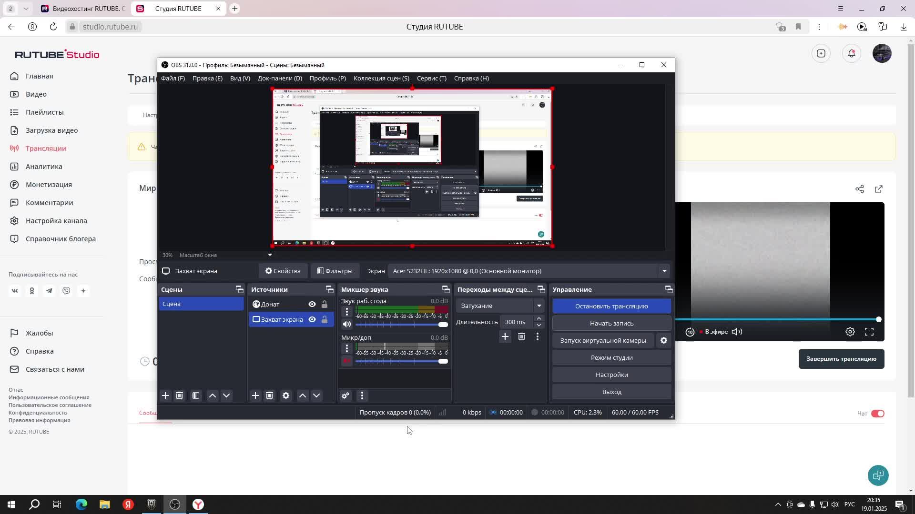This screenshot has height=514, width=915.
Task: Open OBS Коллекция сцен menu
Action: pyautogui.click(x=381, y=78)
